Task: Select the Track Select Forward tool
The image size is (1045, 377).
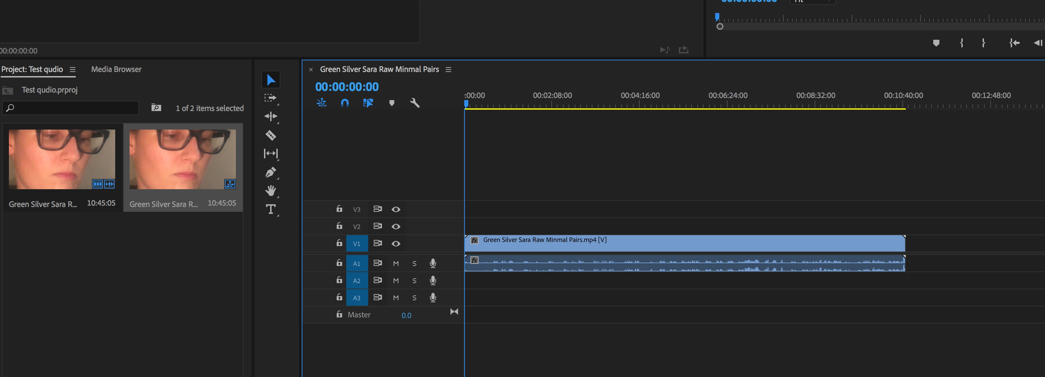Action: coord(271,98)
